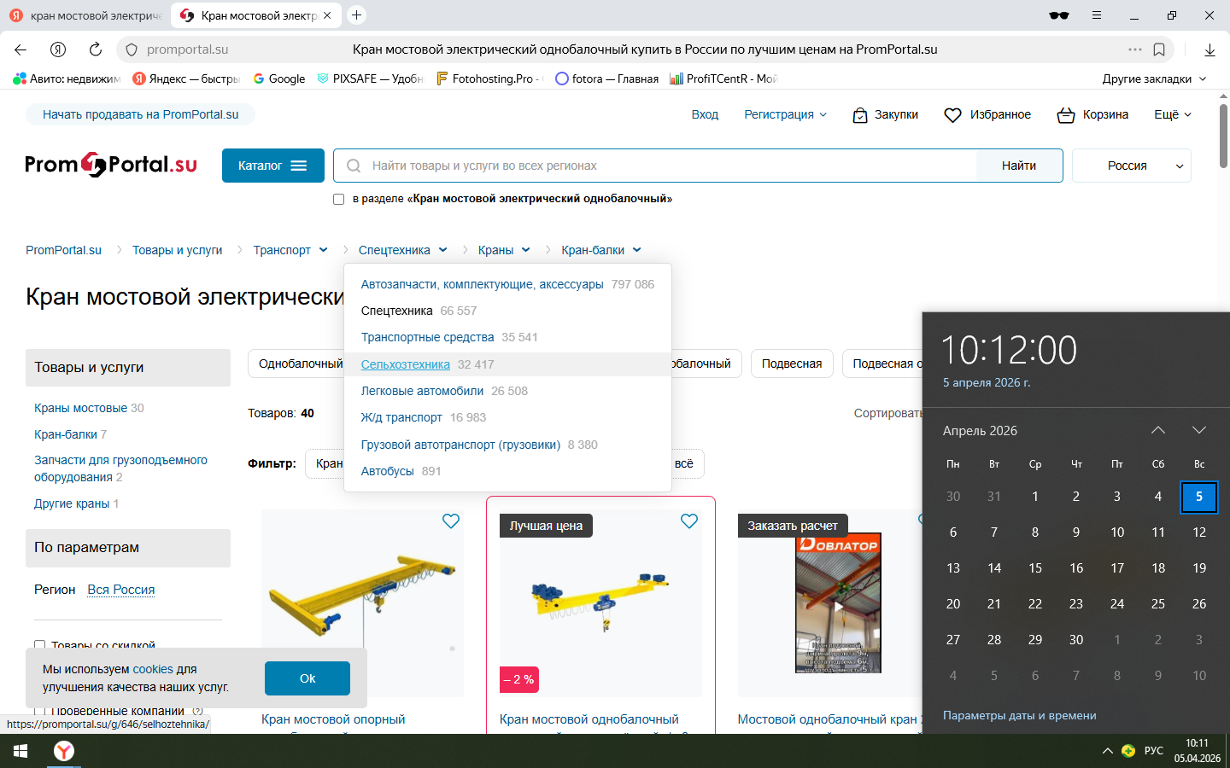Screen dimensions: 1230x768
Task: Open the Yandex account icon beside back arrow
Action: point(58,49)
